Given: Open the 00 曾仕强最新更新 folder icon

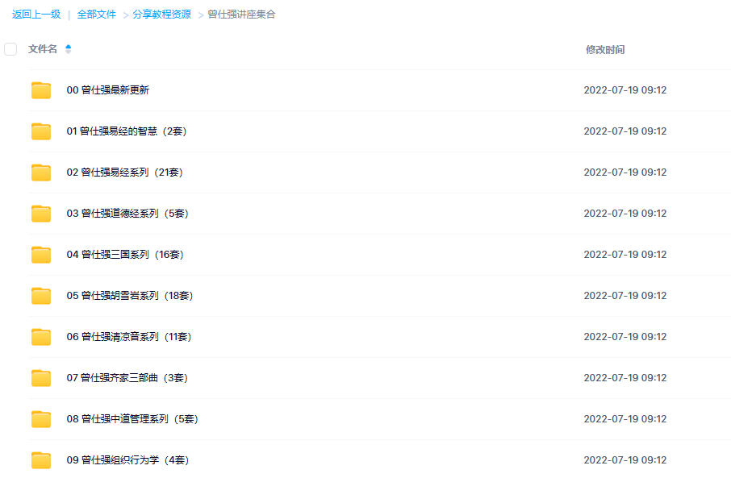Looking at the screenshot, I should tap(40, 89).
